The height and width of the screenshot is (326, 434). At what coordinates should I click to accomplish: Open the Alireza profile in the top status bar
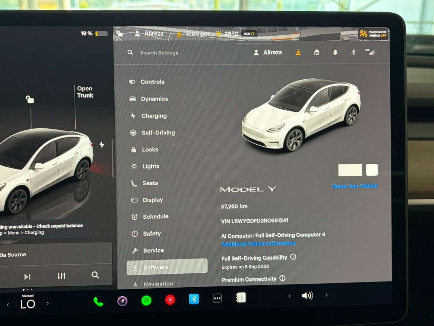click(x=149, y=33)
